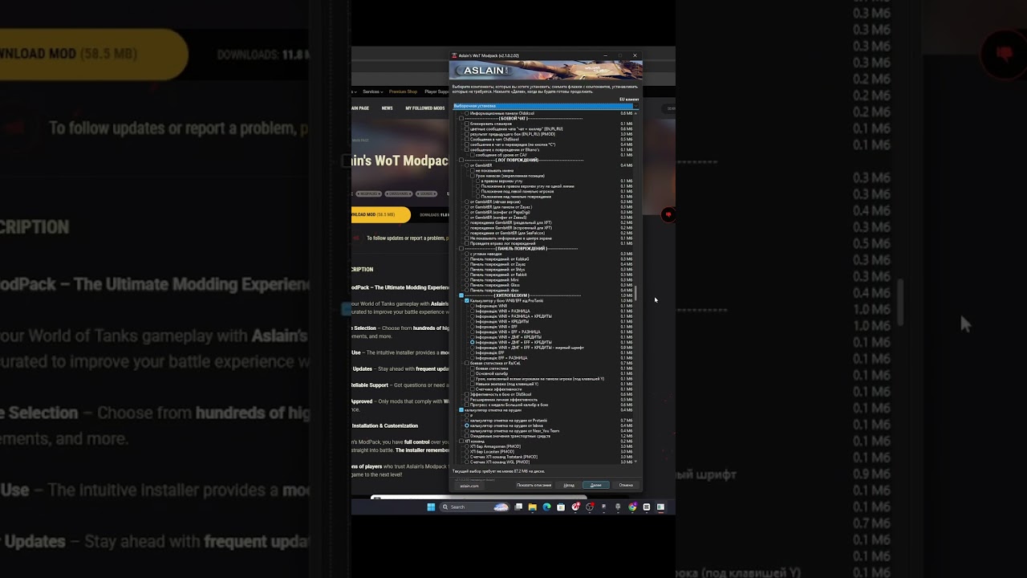Open the installation type dropdown Выборочная установка
This screenshot has height=578, width=1027.
click(x=546, y=106)
